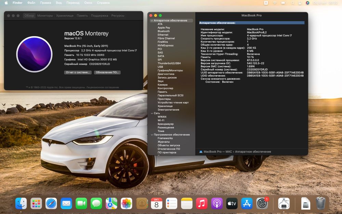Click the MacBookPro8,2 model identifier value
This screenshot has width=342, height=214.
pos(257,32)
